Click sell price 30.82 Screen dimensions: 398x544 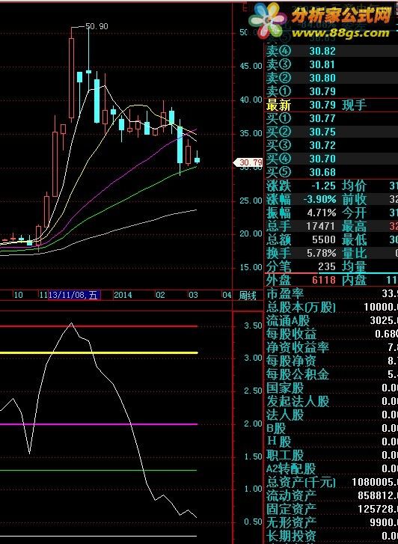tap(322, 52)
